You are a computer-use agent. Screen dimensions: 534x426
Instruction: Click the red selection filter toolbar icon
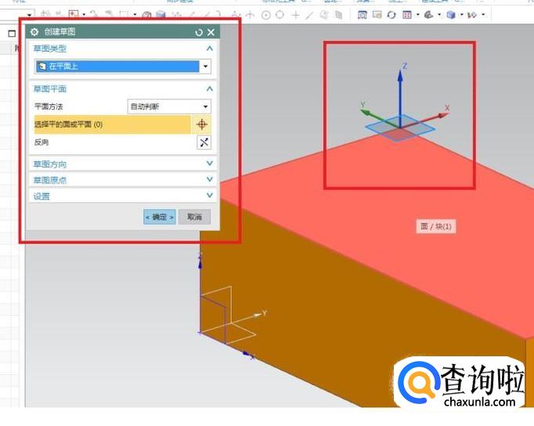pyautogui.click(x=74, y=14)
